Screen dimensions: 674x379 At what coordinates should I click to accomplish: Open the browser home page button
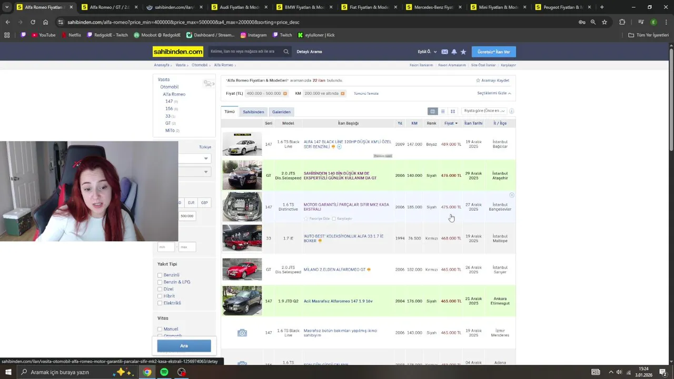tap(45, 22)
